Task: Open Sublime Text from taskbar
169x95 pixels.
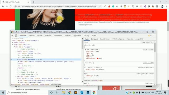Action: pyautogui.click(x=76, y=93)
